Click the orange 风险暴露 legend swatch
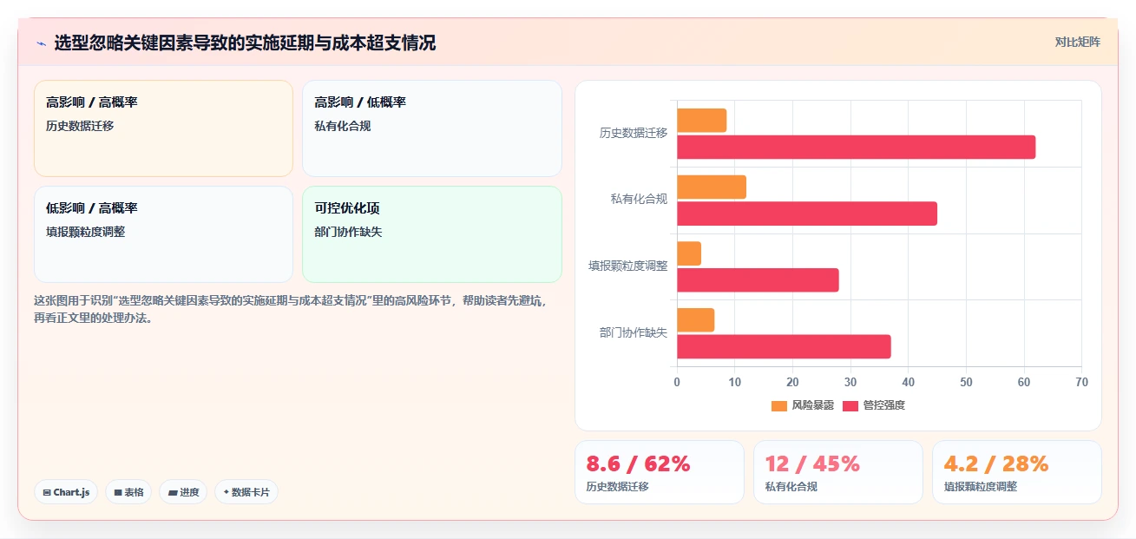Screen dimensions: 1136x539 tap(778, 405)
